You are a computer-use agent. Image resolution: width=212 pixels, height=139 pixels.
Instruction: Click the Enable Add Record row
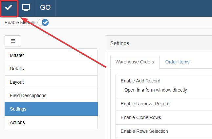pos(140,81)
